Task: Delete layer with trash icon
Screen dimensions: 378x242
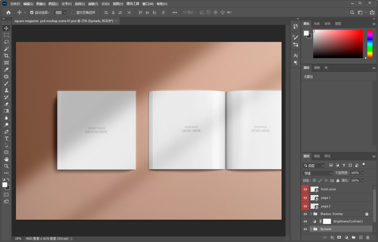Action: (368, 238)
